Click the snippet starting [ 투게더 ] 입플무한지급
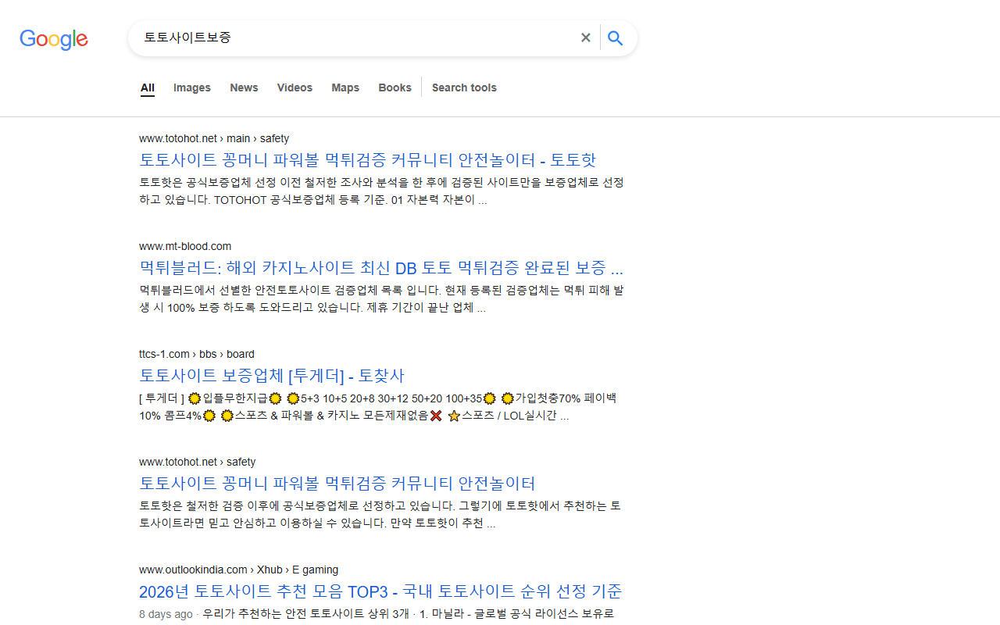The height and width of the screenshot is (625, 1000). point(378,406)
